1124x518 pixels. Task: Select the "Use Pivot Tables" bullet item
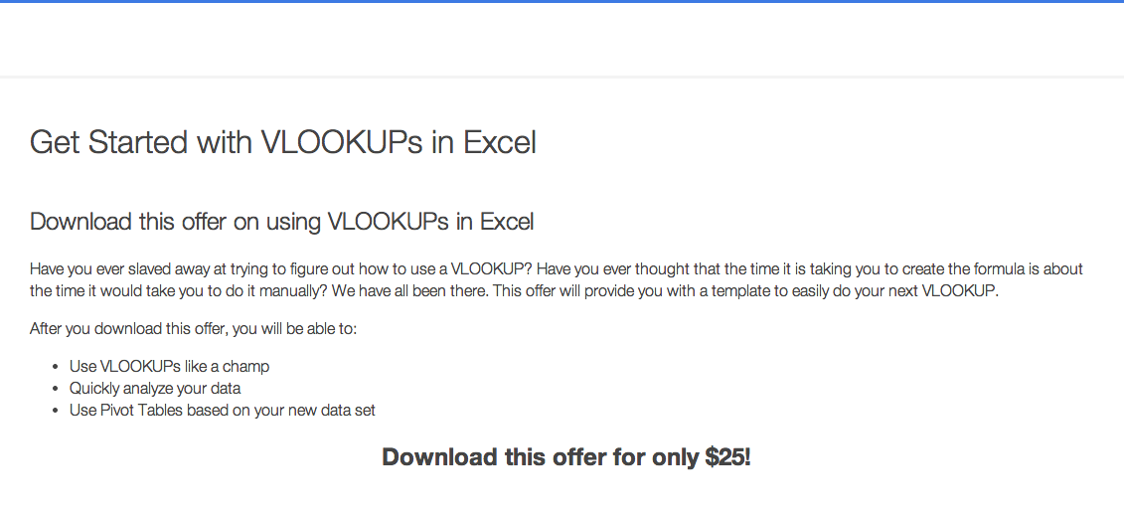coord(222,411)
